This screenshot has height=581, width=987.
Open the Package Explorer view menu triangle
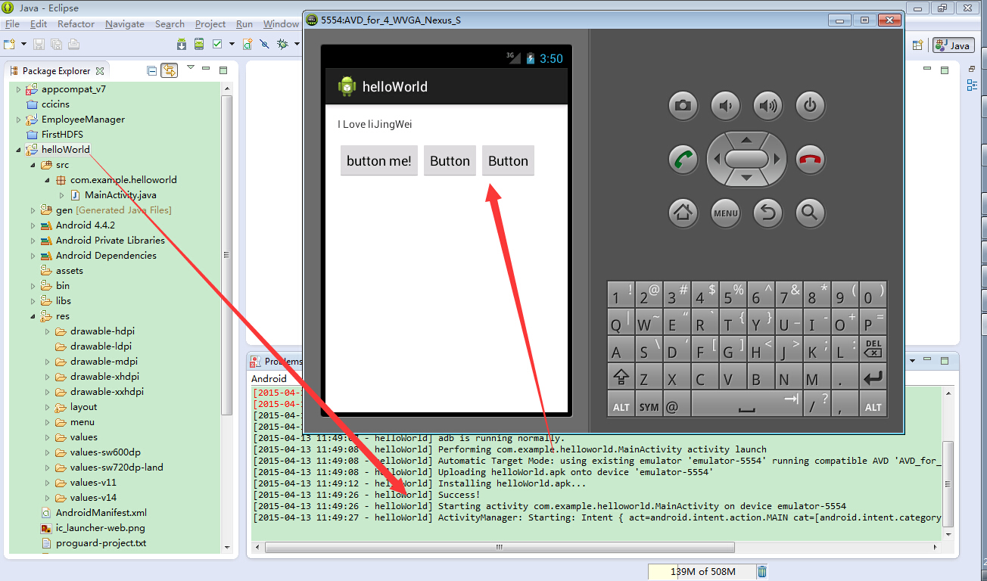point(191,68)
